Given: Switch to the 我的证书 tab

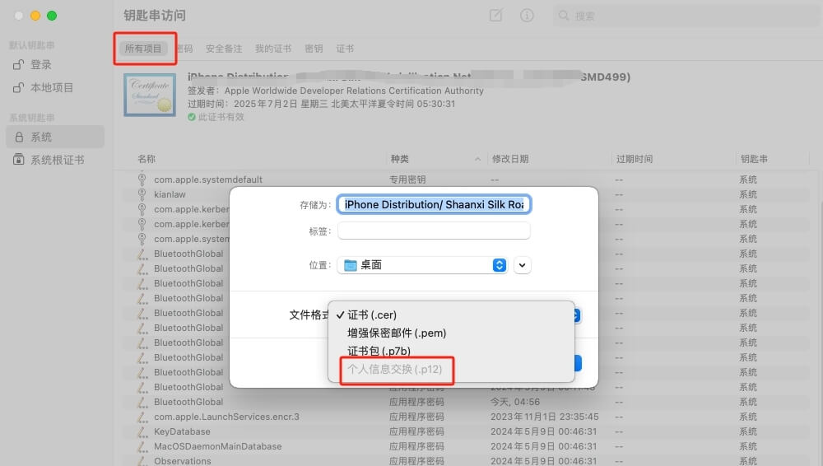Looking at the screenshot, I should [273, 49].
